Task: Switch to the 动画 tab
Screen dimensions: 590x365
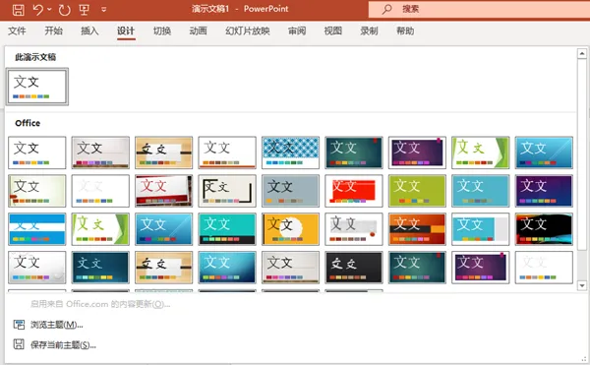Action: (x=199, y=30)
